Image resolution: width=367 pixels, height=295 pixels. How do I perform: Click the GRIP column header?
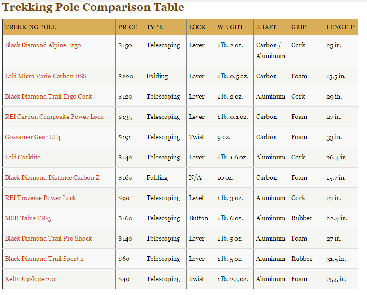[x=298, y=27]
